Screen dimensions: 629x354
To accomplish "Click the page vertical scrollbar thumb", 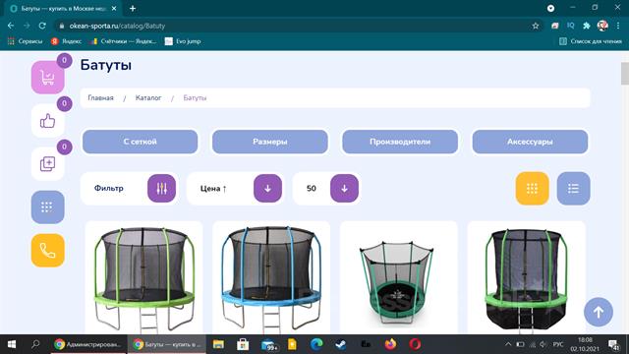I will [x=625, y=74].
